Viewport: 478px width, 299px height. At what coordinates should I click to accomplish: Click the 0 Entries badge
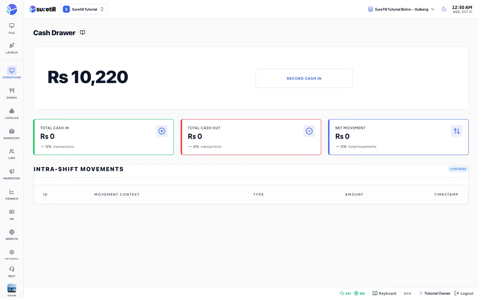tap(458, 169)
